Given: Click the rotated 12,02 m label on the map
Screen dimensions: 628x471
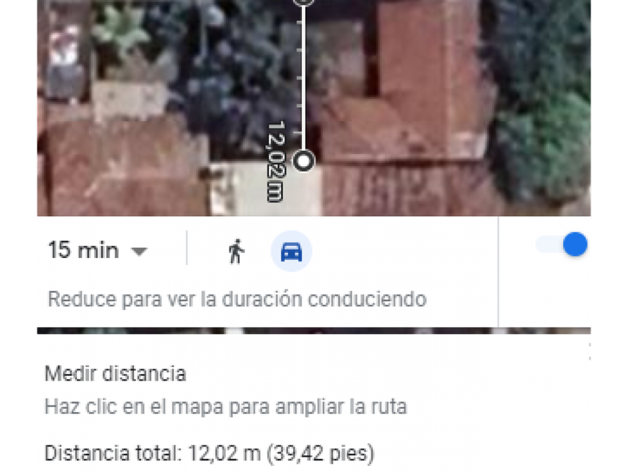Looking at the screenshot, I should [x=276, y=161].
